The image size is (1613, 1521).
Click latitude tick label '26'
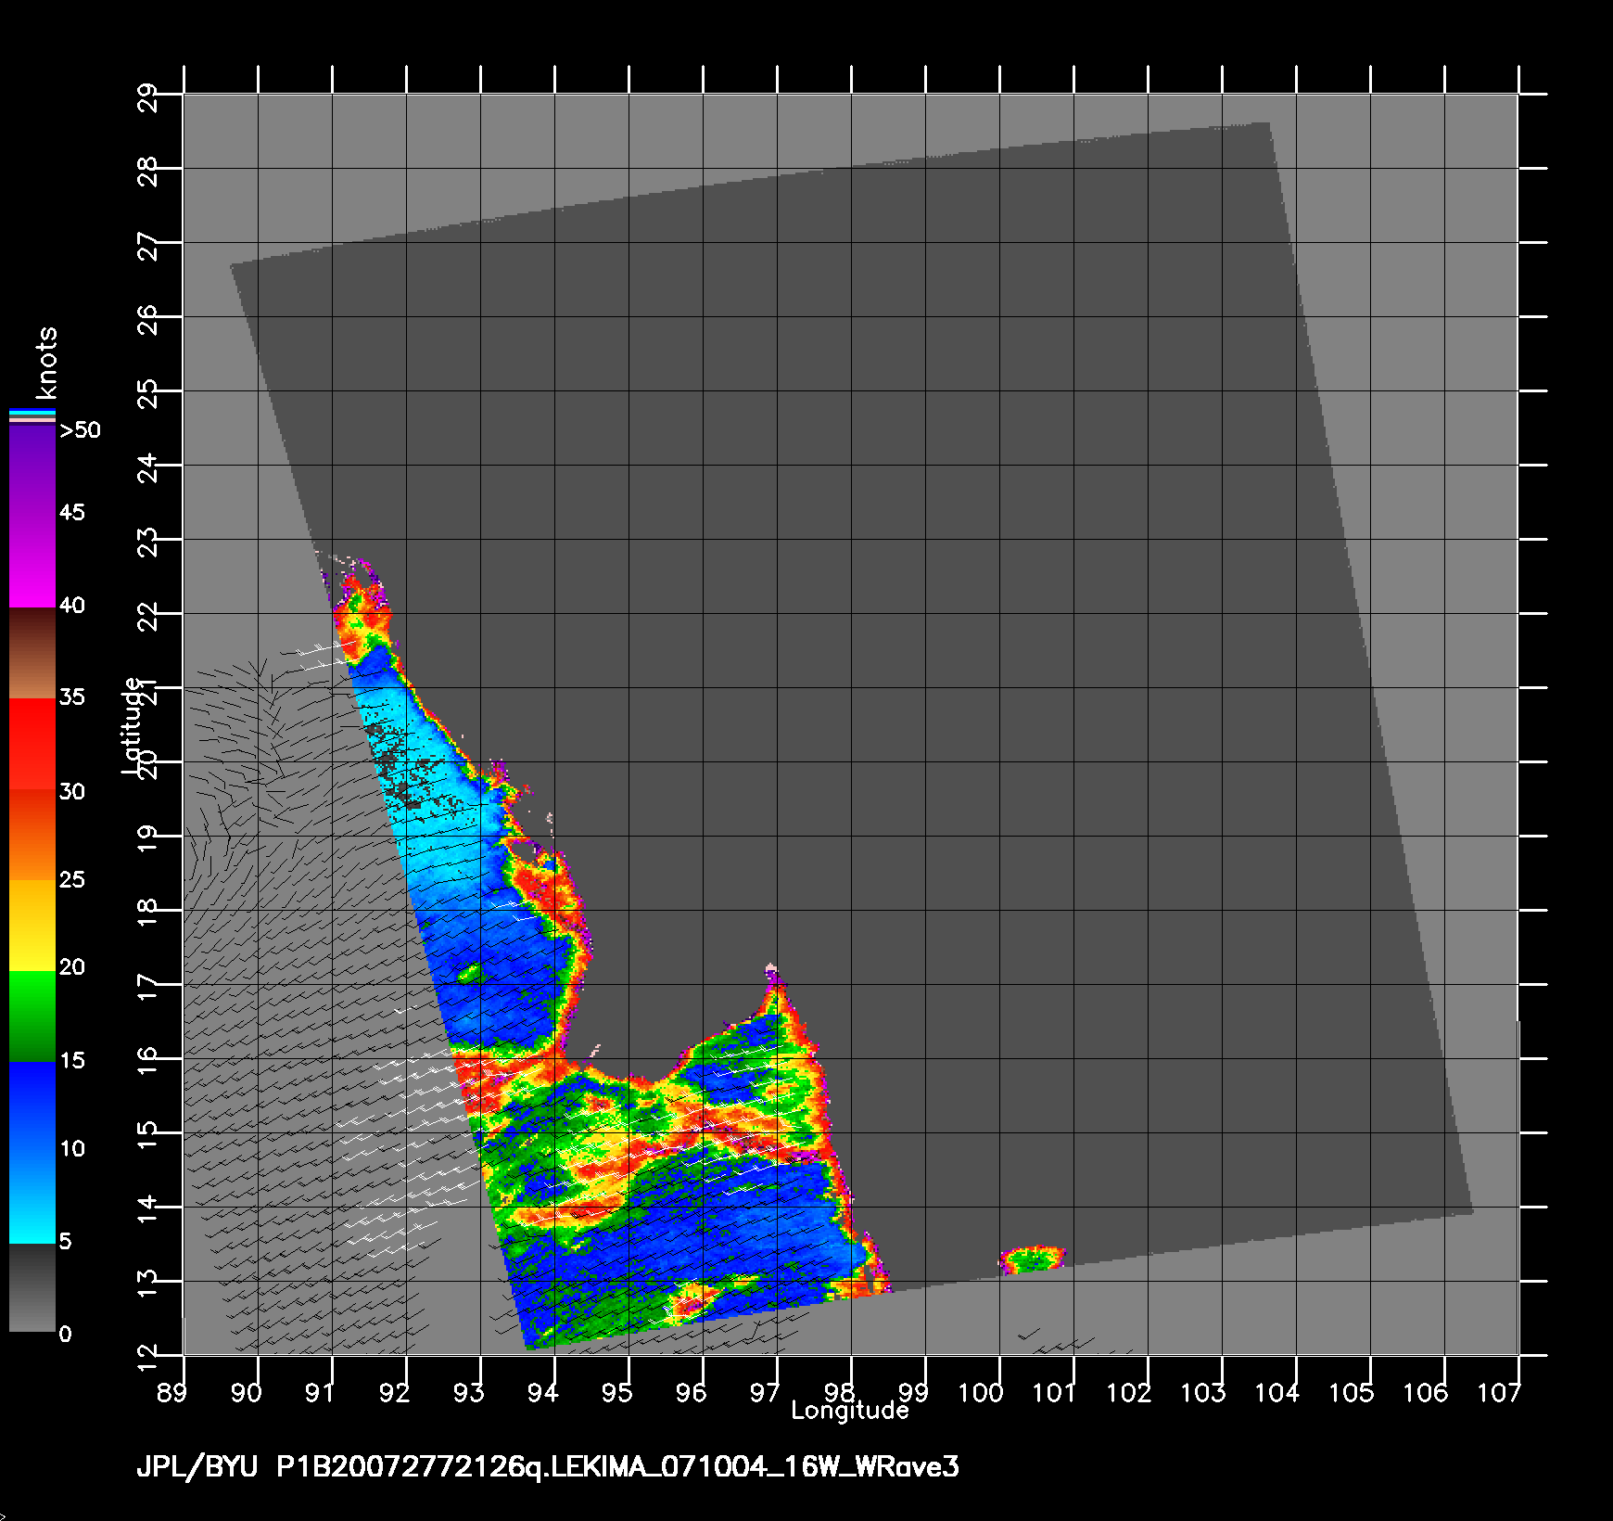click(x=147, y=321)
